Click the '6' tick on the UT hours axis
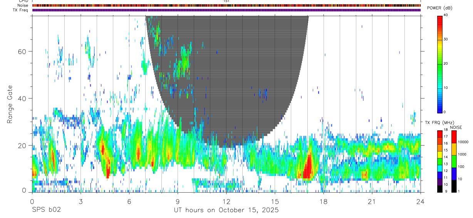Viewport: 473px width, 218px height. (x=129, y=201)
